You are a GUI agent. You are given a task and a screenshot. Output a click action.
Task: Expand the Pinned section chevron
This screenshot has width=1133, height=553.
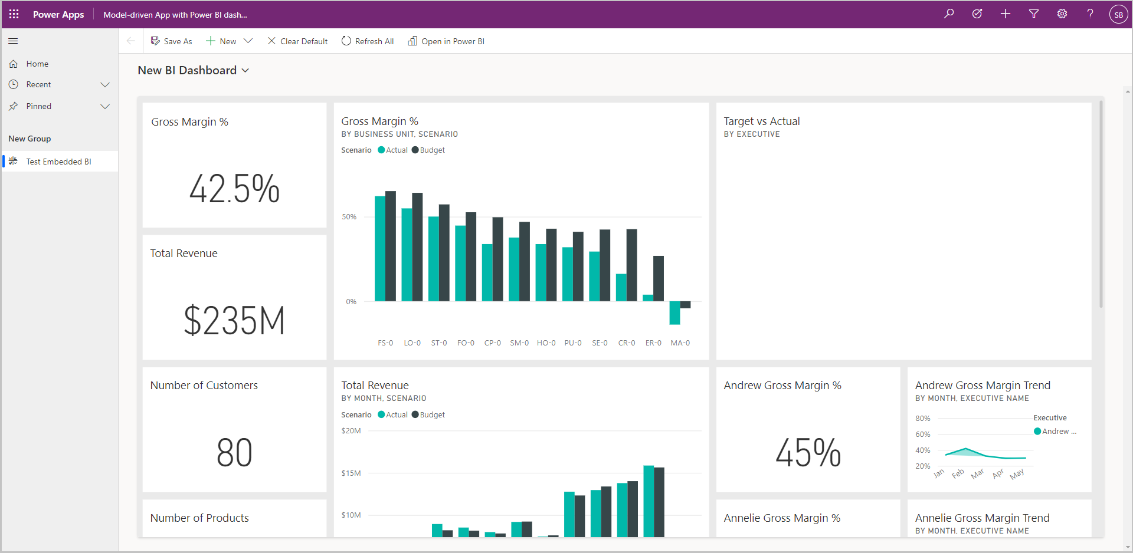click(x=105, y=107)
